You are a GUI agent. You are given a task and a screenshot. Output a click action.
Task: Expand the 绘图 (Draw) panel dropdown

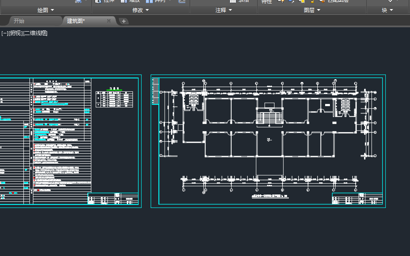click(x=46, y=10)
